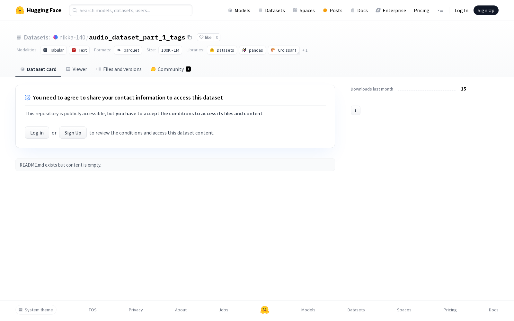Image resolution: width=514 pixels, height=321 pixels.
Task: Click the Text modality tag
Action: (79, 50)
